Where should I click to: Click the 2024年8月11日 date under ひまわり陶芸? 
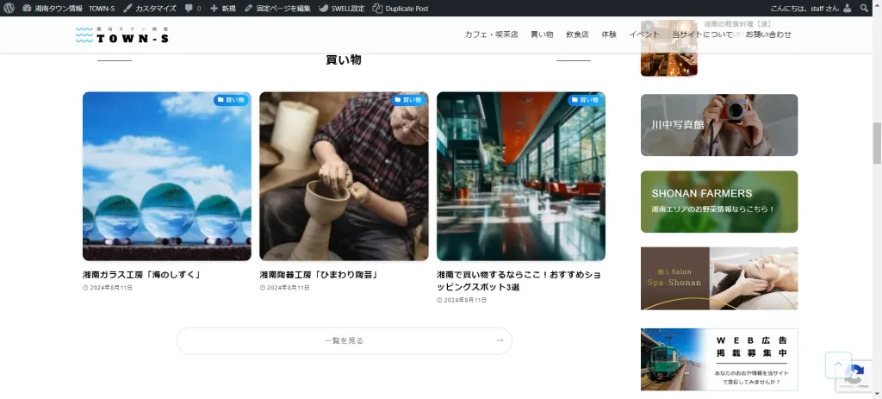[284, 288]
